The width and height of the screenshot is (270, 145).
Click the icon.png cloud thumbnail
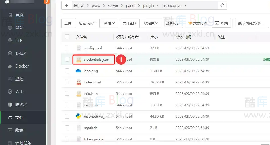coord(78,71)
